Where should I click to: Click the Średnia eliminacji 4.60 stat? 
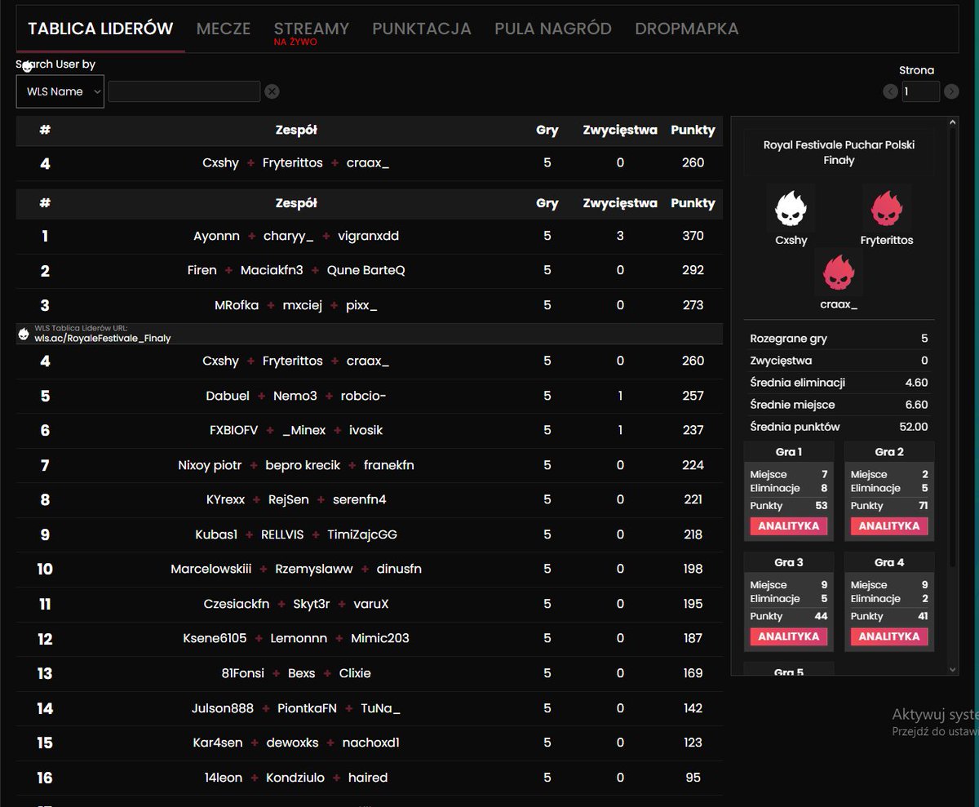(x=839, y=383)
